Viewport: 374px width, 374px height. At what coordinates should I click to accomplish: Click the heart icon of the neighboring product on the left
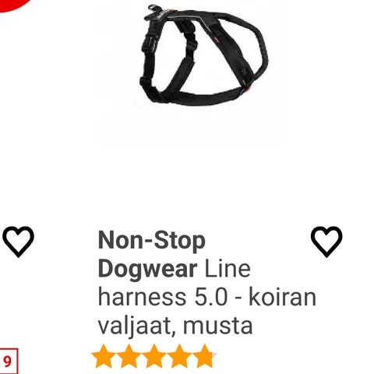[x=18, y=242]
